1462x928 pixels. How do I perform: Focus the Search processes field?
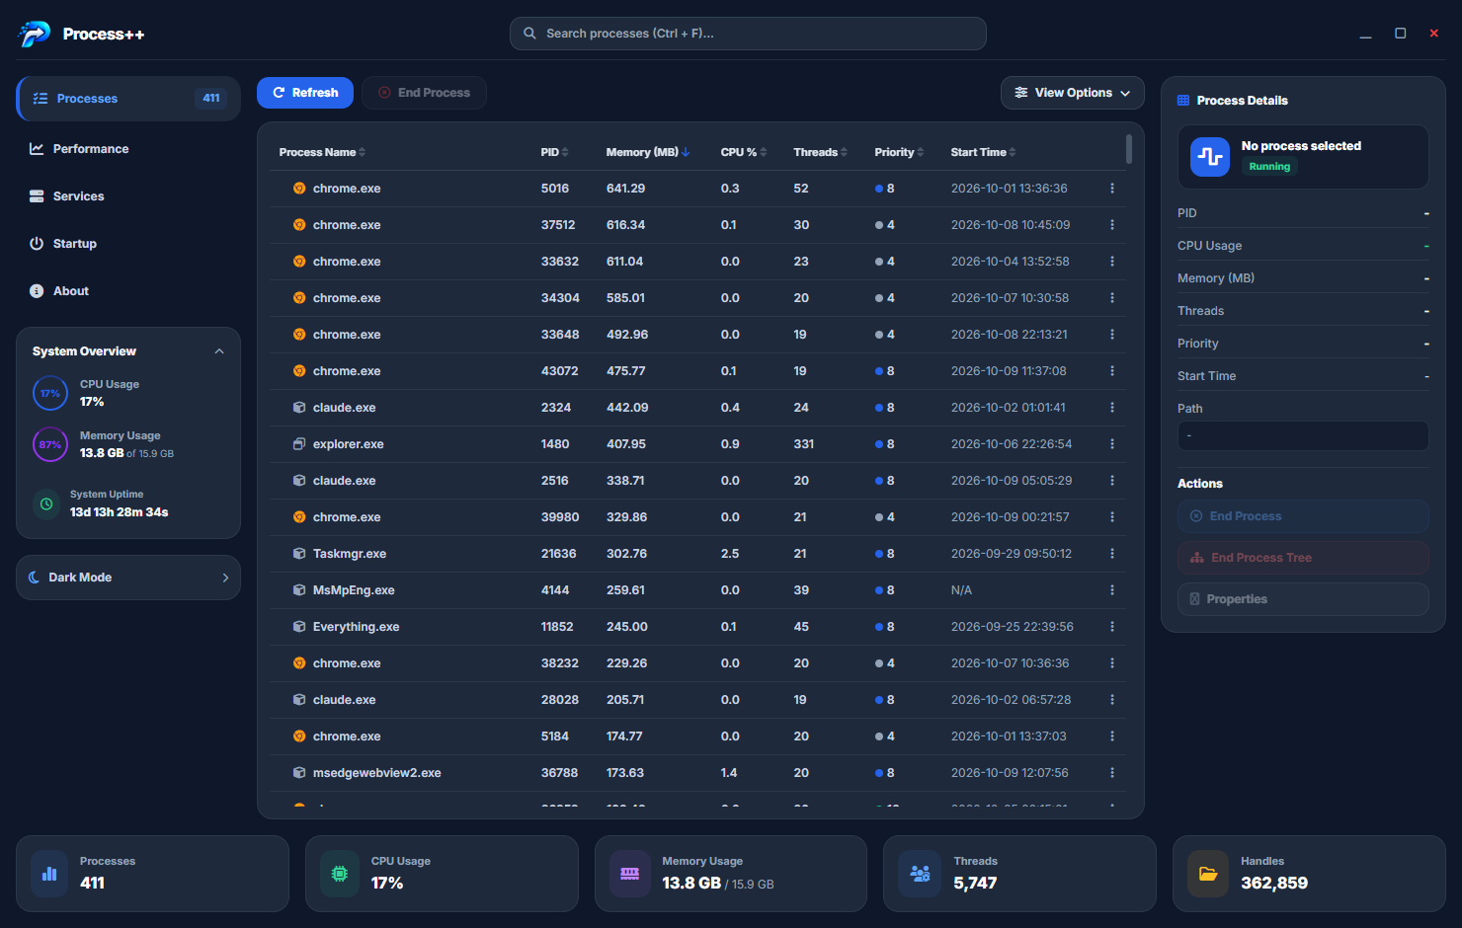click(x=748, y=34)
